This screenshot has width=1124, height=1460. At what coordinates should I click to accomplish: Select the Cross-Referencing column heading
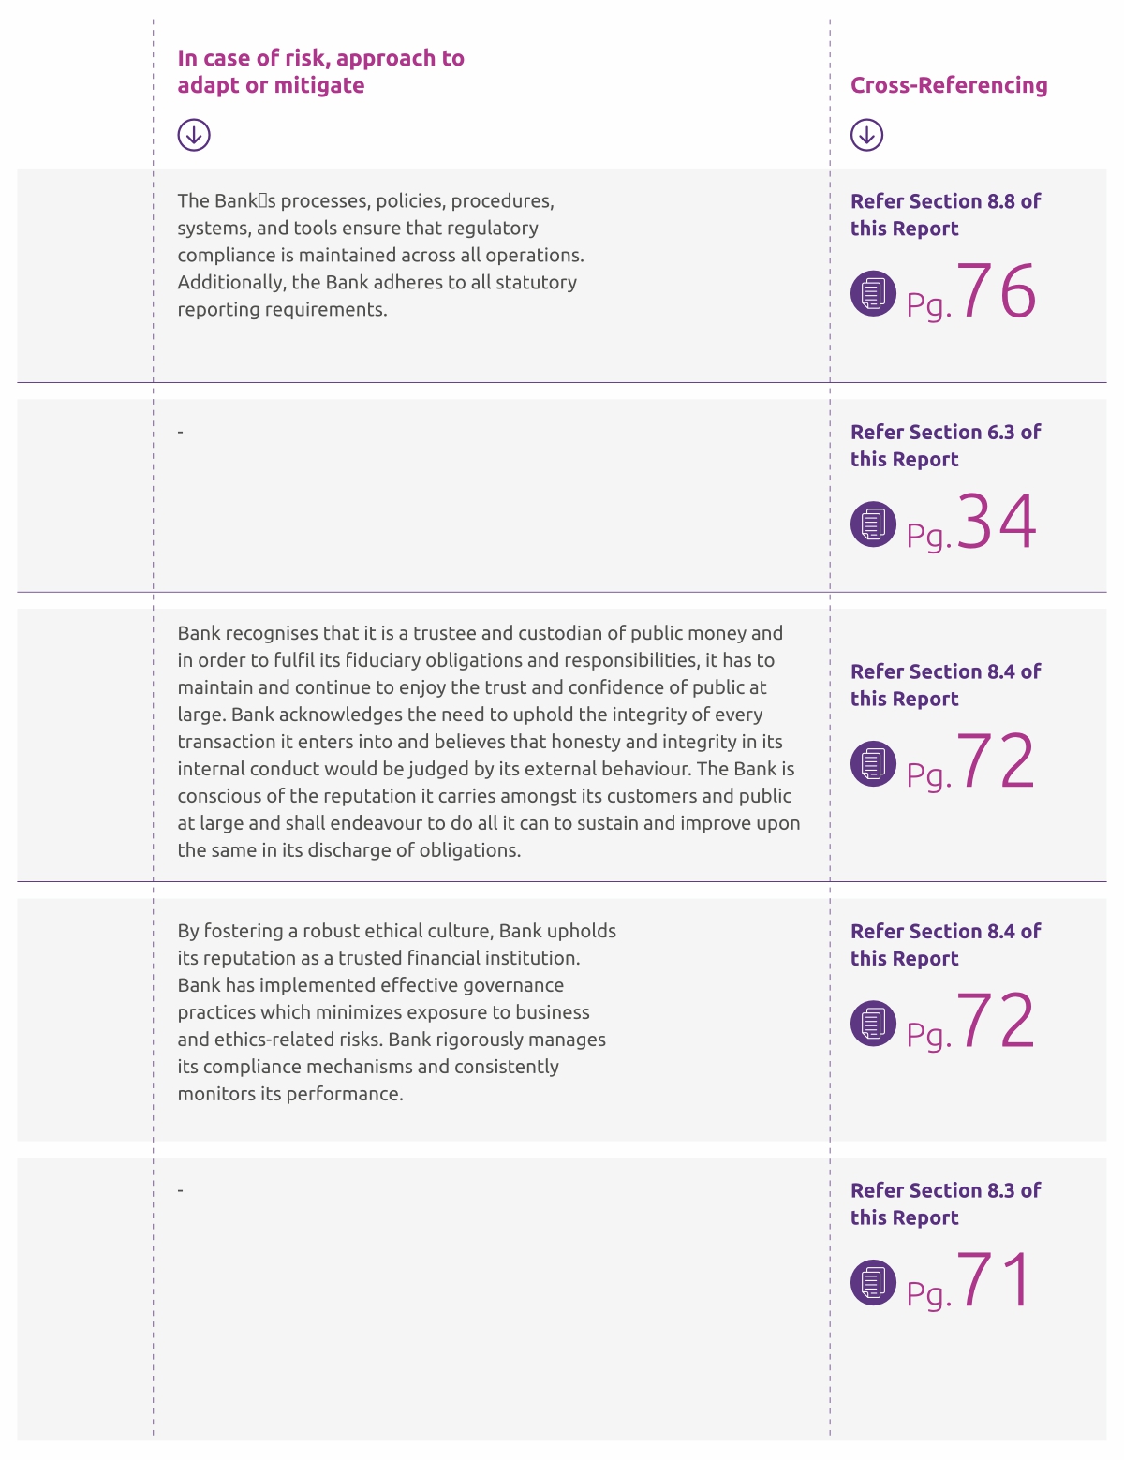[948, 85]
